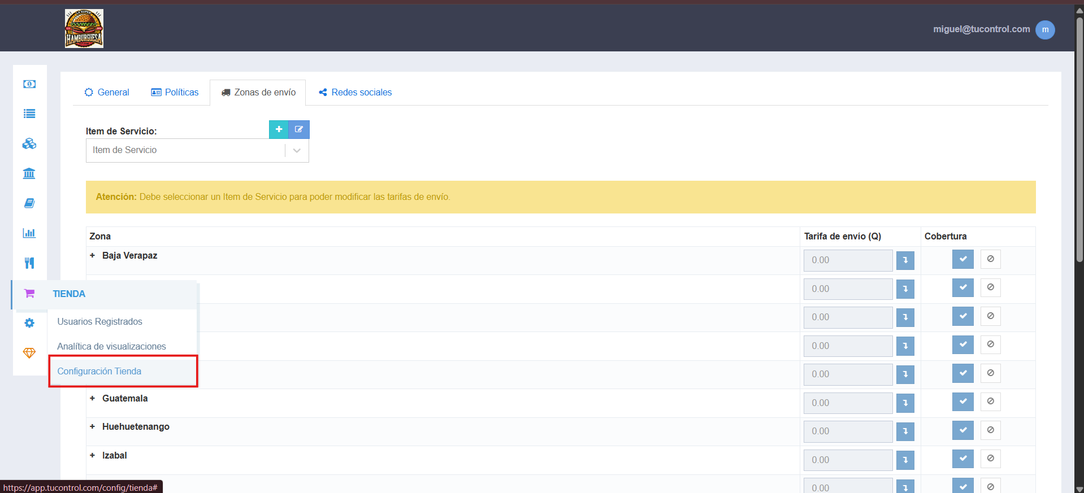Enable coverage checkmark for Huehuetenango
The image size is (1084, 493).
click(962, 430)
